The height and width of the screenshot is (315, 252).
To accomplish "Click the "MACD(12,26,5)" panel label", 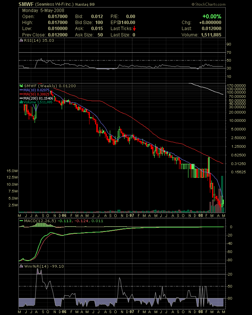I will (40, 221).
